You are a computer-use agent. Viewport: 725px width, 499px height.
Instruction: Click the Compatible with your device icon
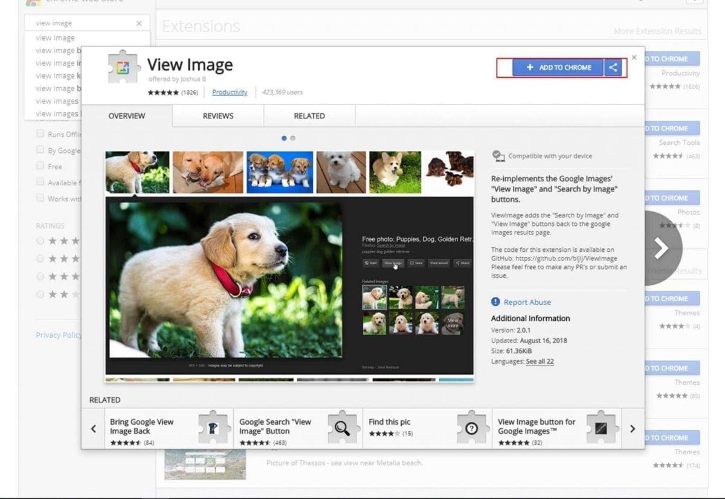tap(498, 156)
